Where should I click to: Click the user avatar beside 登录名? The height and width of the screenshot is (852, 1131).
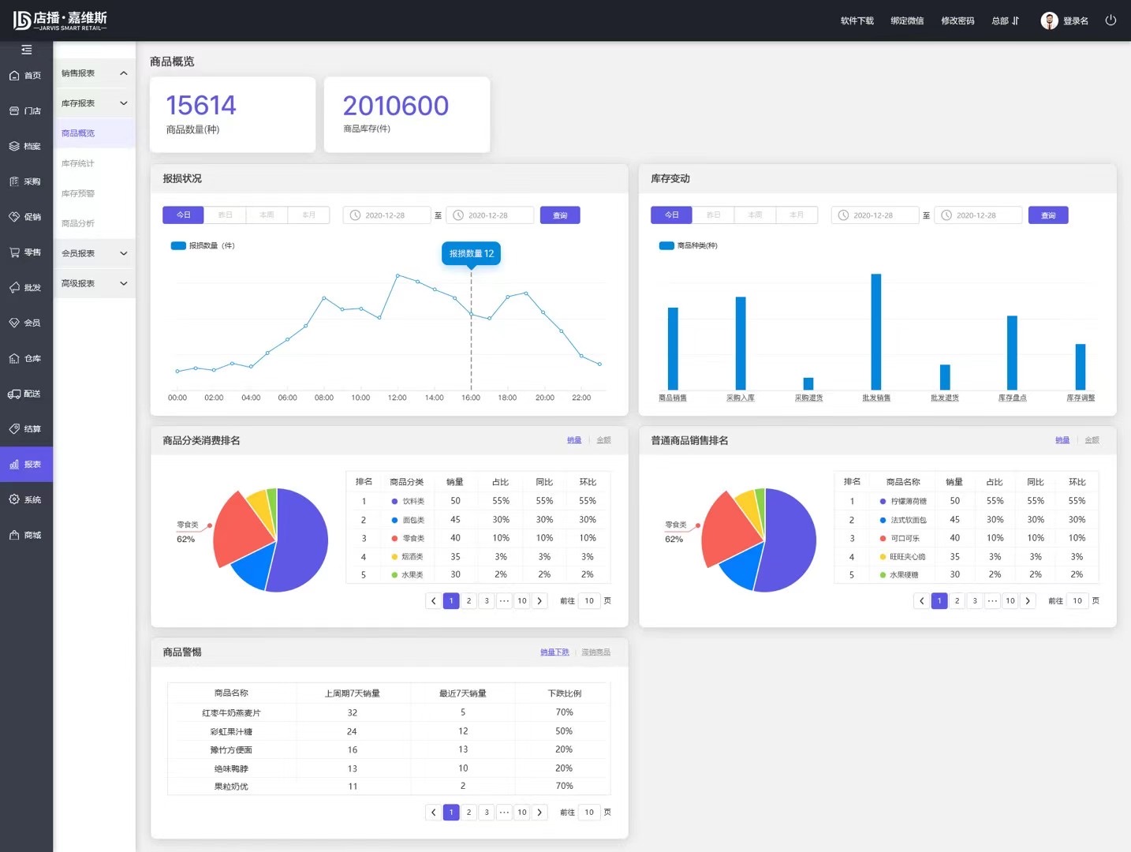click(x=1049, y=21)
